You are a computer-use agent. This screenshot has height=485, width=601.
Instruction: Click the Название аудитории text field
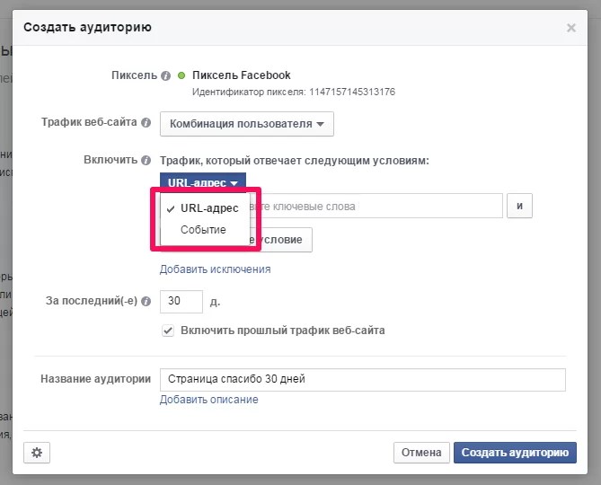362,379
